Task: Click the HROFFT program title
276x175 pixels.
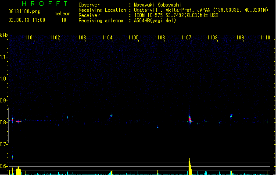Action: 45,3
